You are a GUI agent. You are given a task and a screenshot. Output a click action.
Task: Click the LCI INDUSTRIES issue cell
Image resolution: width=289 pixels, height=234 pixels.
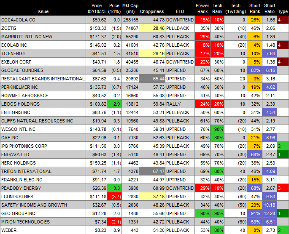point(43,197)
